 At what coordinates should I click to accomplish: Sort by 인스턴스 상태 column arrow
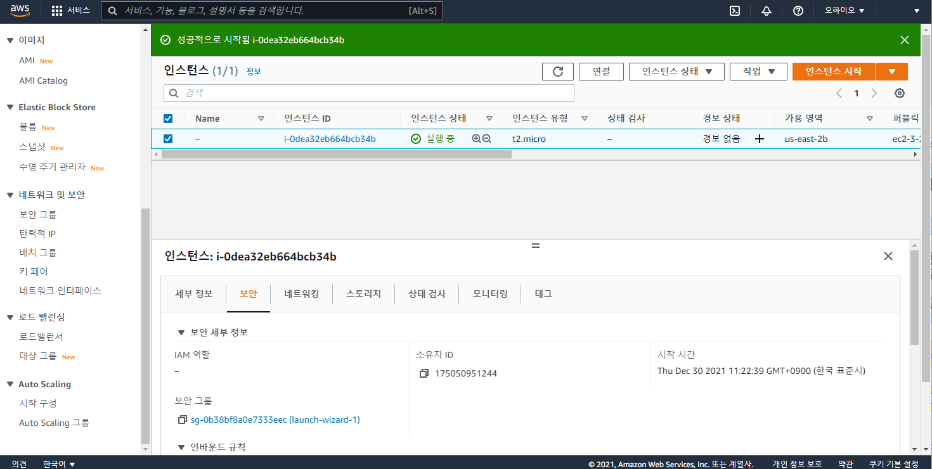[x=489, y=119]
